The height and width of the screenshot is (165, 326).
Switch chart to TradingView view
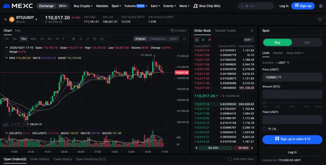coord(157,39)
